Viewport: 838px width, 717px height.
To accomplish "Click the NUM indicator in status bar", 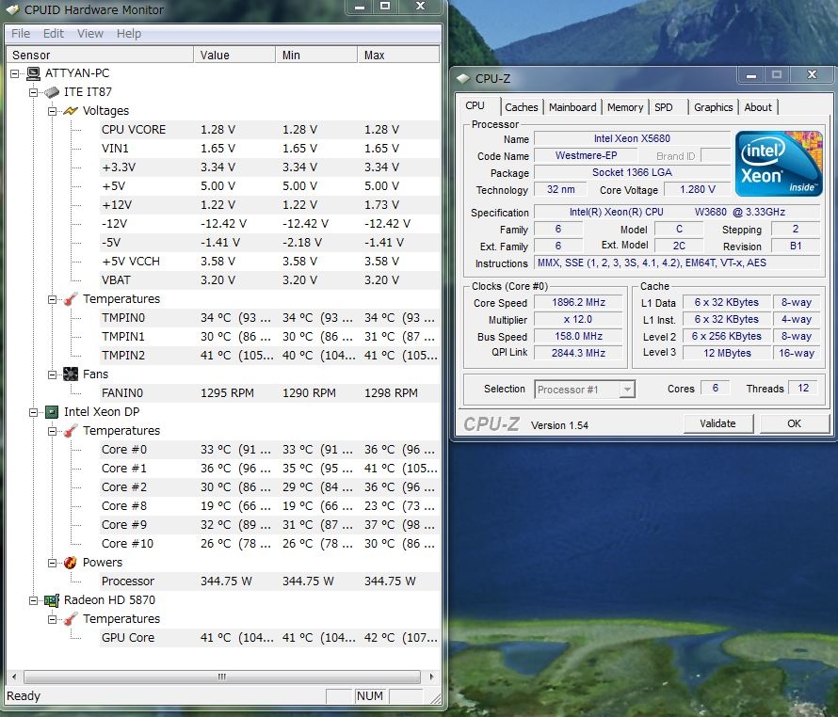I will pyautogui.click(x=370, y=696).
